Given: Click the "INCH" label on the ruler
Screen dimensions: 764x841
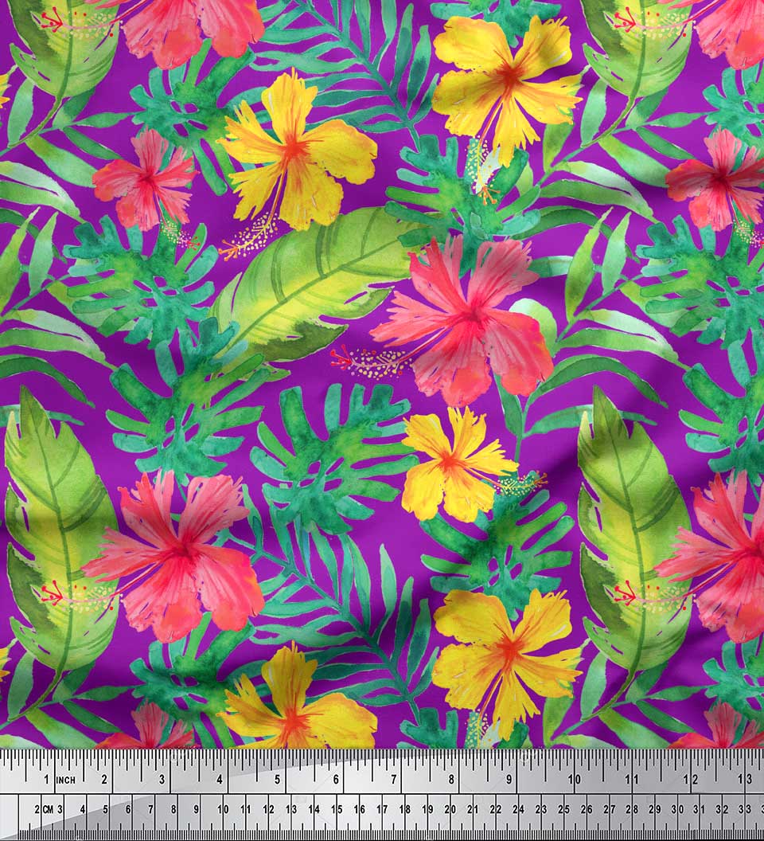Looking at the screenshot, I should 65,780.
